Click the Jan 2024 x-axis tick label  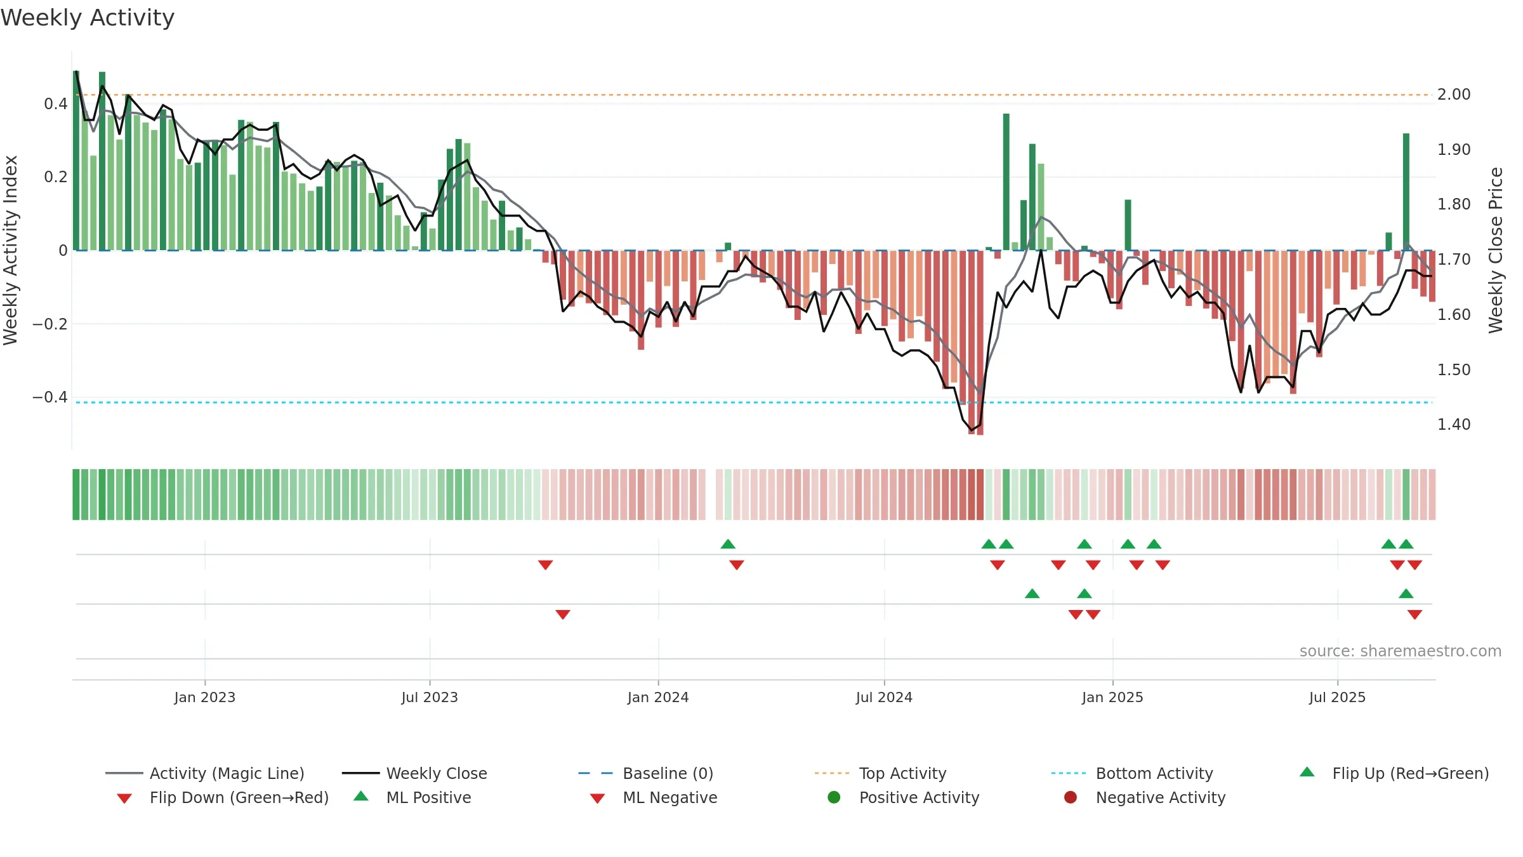point(658,697)
